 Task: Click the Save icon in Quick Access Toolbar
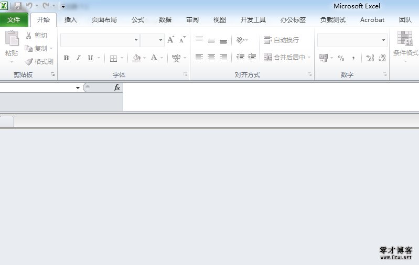point(18,6)
